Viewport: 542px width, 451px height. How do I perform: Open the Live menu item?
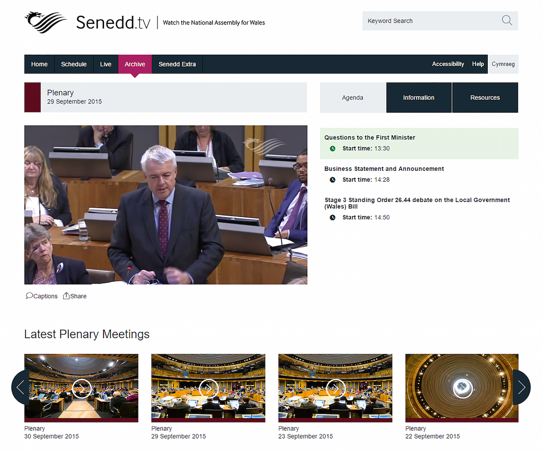(x=106, y=64)
